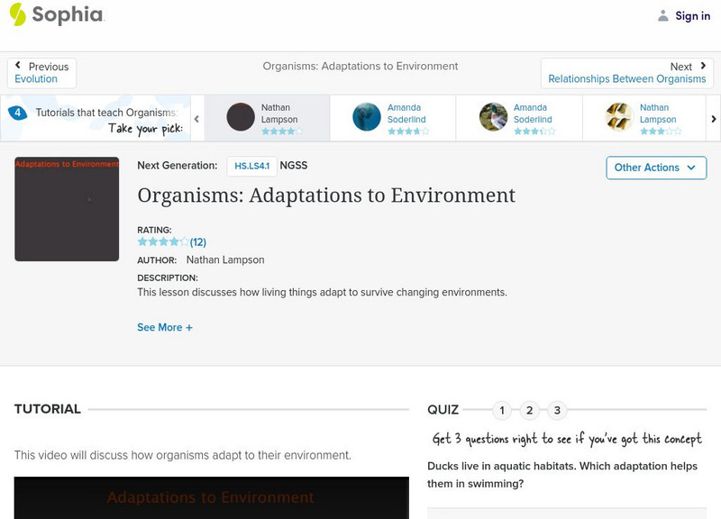721x519 pixels.
Task: Select quiz question step 3
Action: pyautogui.click(x=556, y=410)
